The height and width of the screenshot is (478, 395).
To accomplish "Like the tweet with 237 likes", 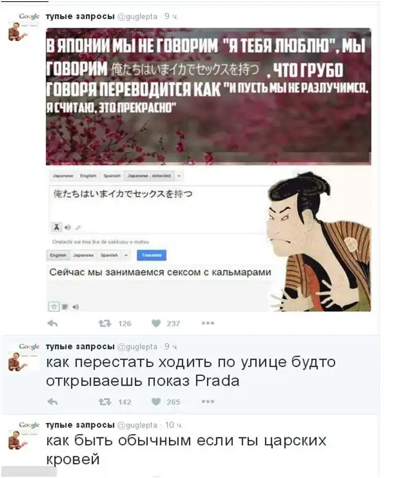I will tap(156, 323).
